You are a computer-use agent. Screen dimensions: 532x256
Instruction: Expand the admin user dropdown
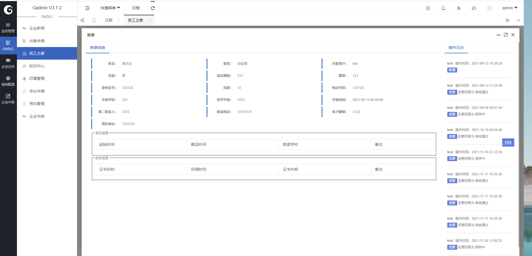point(510,8)
